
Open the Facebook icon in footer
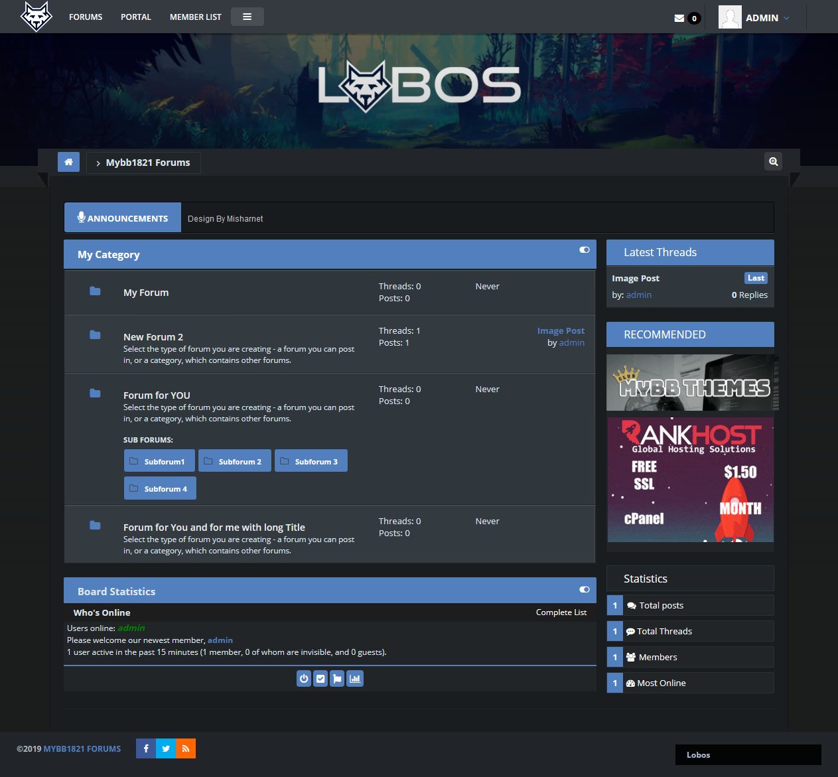click(x=146, y=748)
